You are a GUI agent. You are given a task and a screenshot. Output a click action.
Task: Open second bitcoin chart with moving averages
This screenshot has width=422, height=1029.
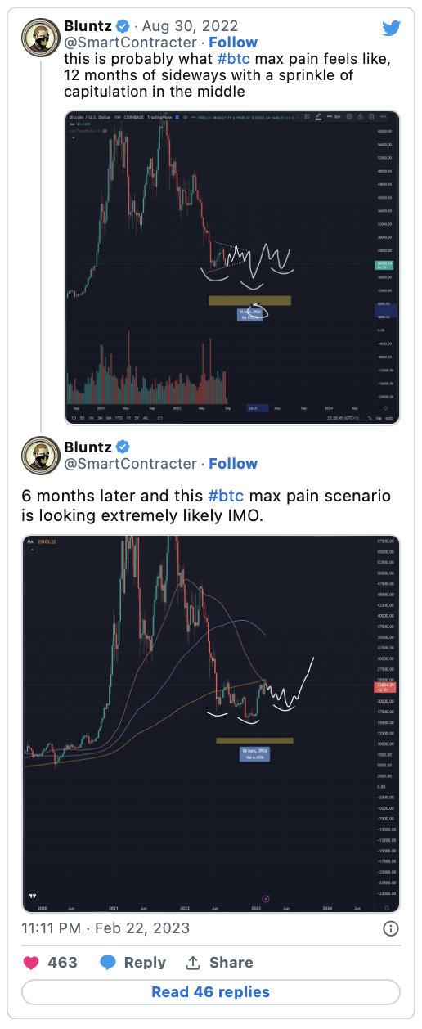211,723
